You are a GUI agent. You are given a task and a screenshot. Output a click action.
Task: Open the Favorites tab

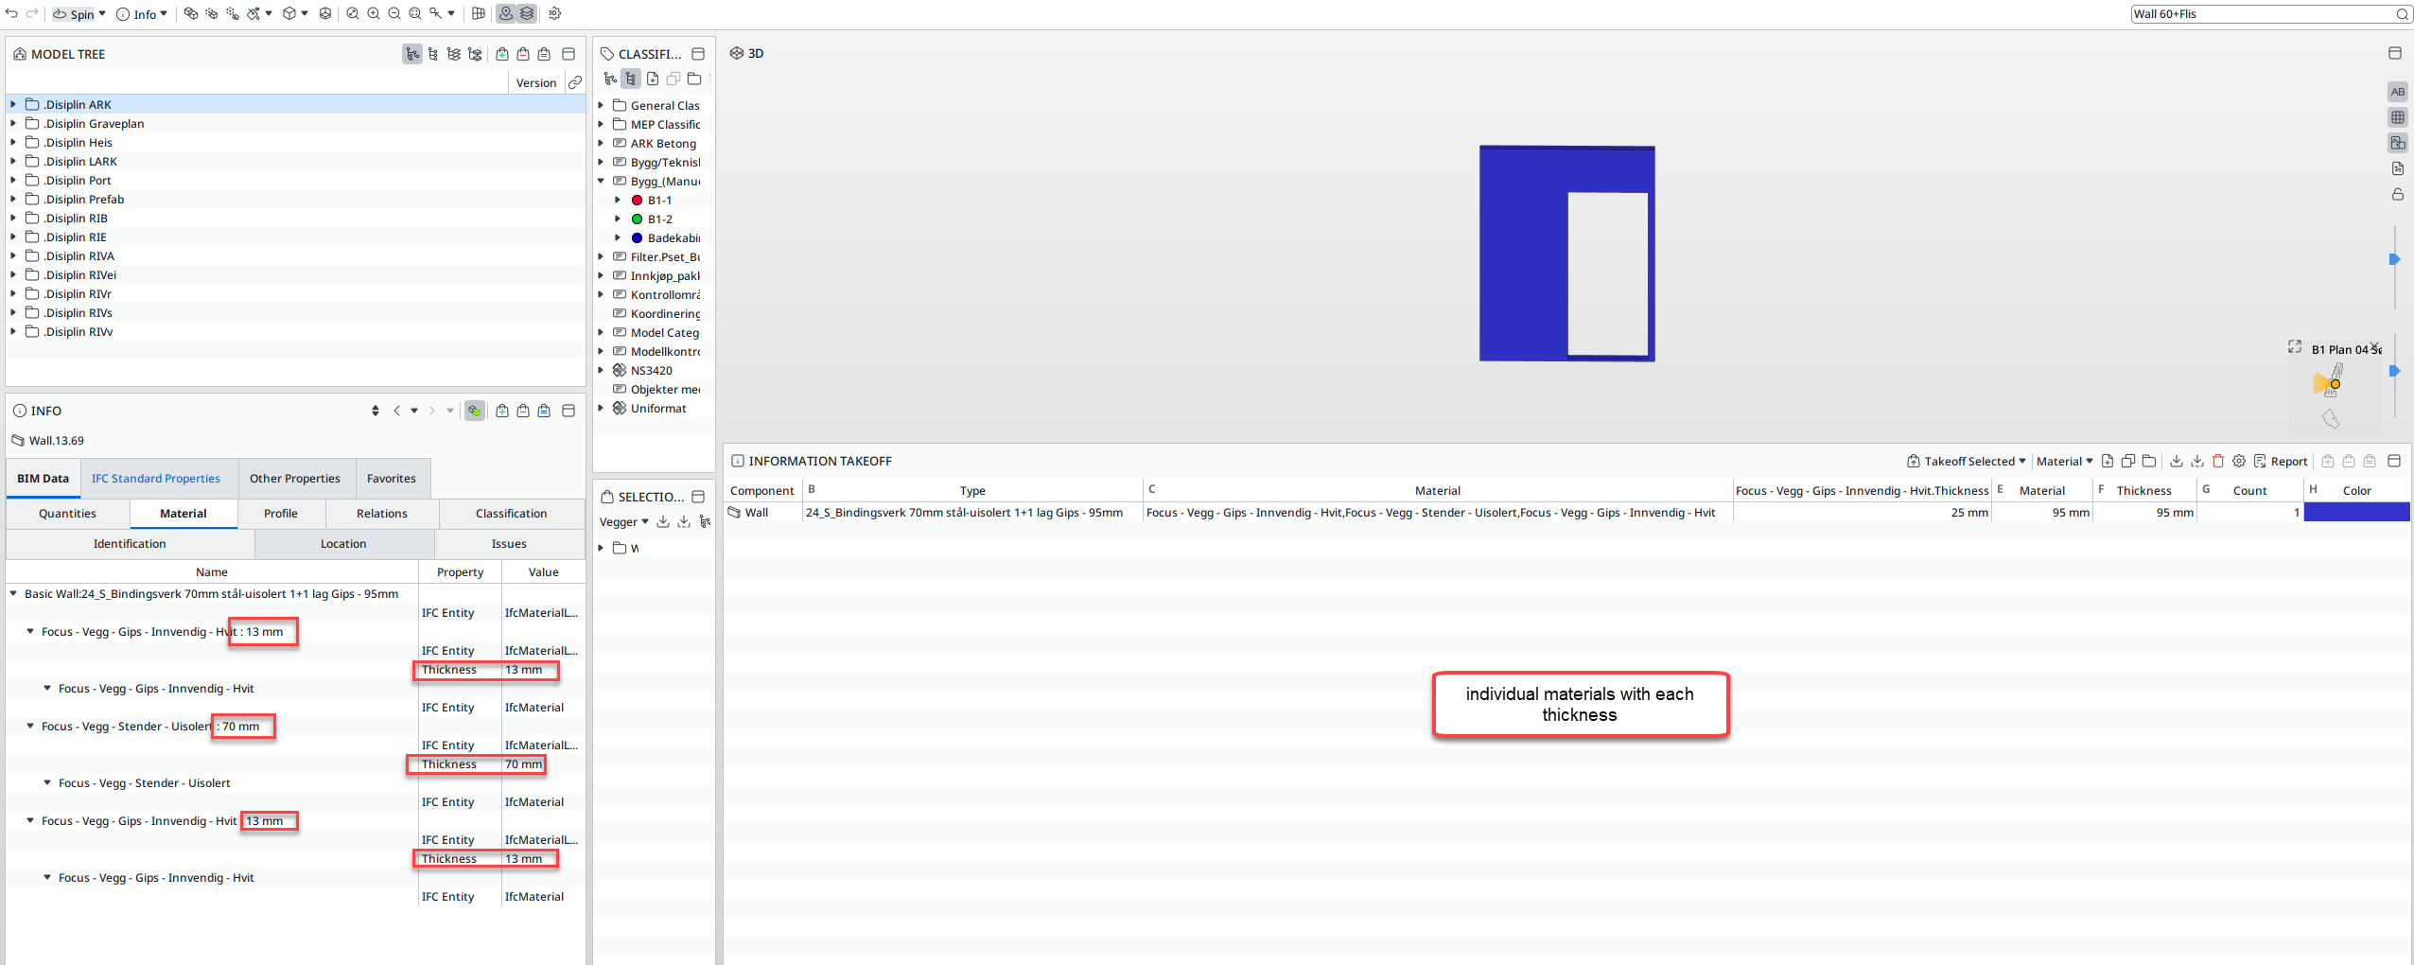(392, 478)
